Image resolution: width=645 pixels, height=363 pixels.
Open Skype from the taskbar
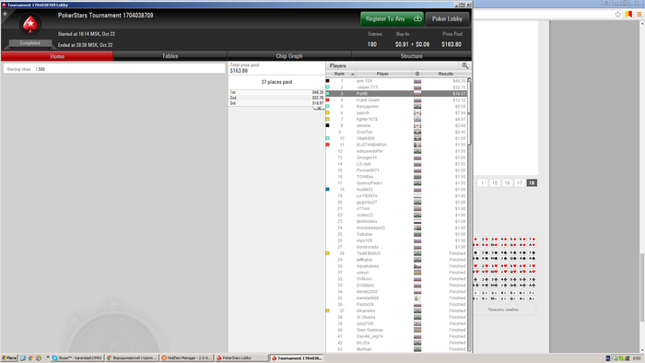(76, 358)
